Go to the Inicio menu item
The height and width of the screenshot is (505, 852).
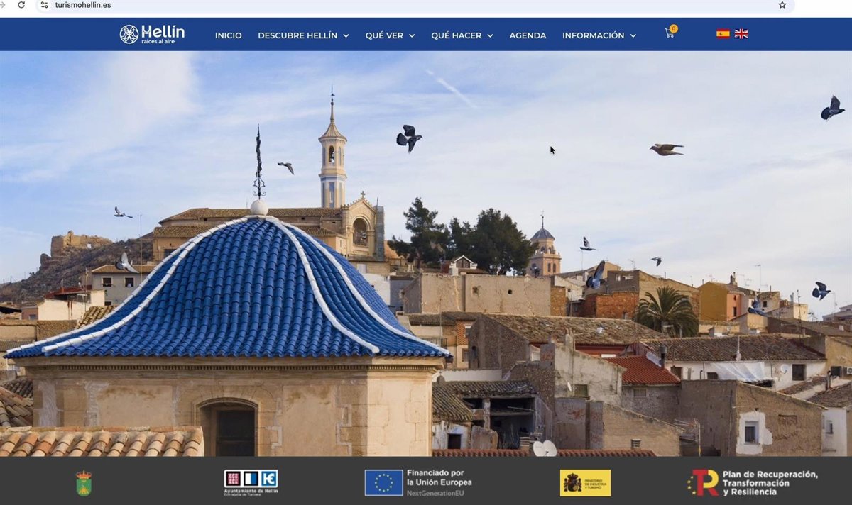click(x=228, y=35)
